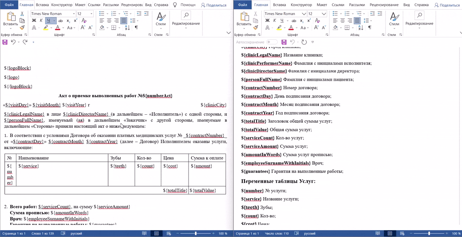Align text right in left window
The width and height of the screenshot is (462, 237).
tap(116, 21)
